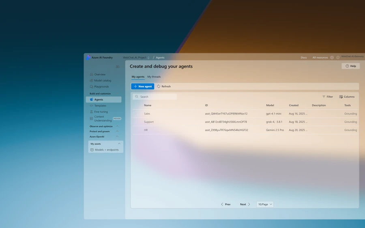The image size is (365, 228).
Task: Click the gpt-4.1-mini model cell
Action: [x=273, y=114]
